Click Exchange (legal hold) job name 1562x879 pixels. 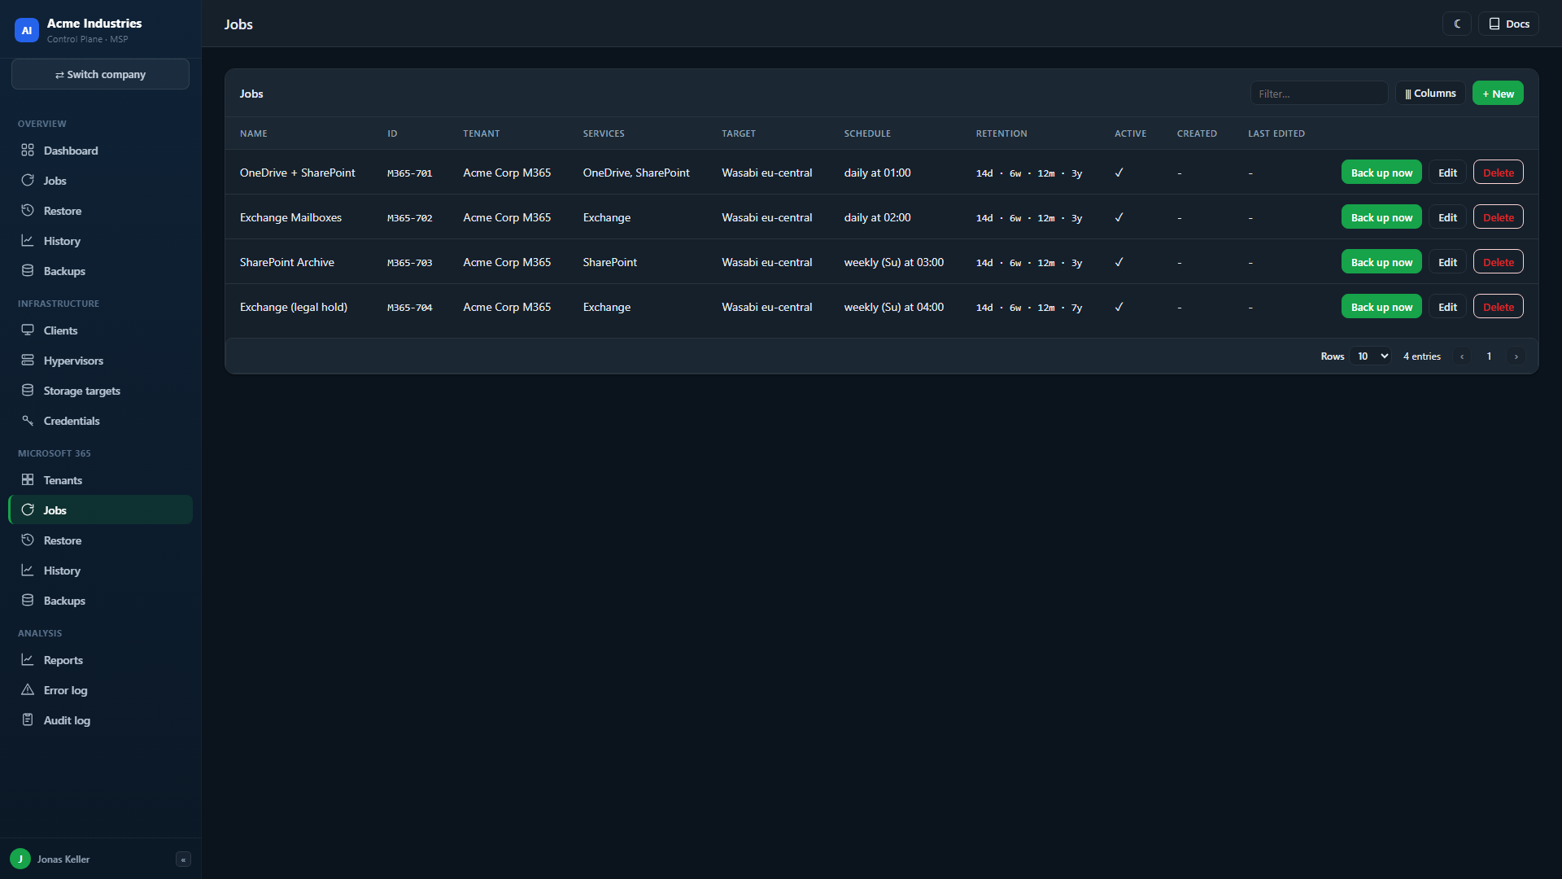[x=294, y=307]
